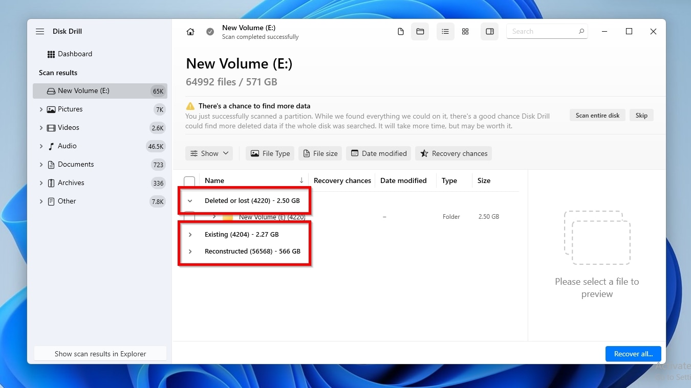This screenshot has height=388, width=691.
Task: Open the File size filter
Action: tap(320, 153)
